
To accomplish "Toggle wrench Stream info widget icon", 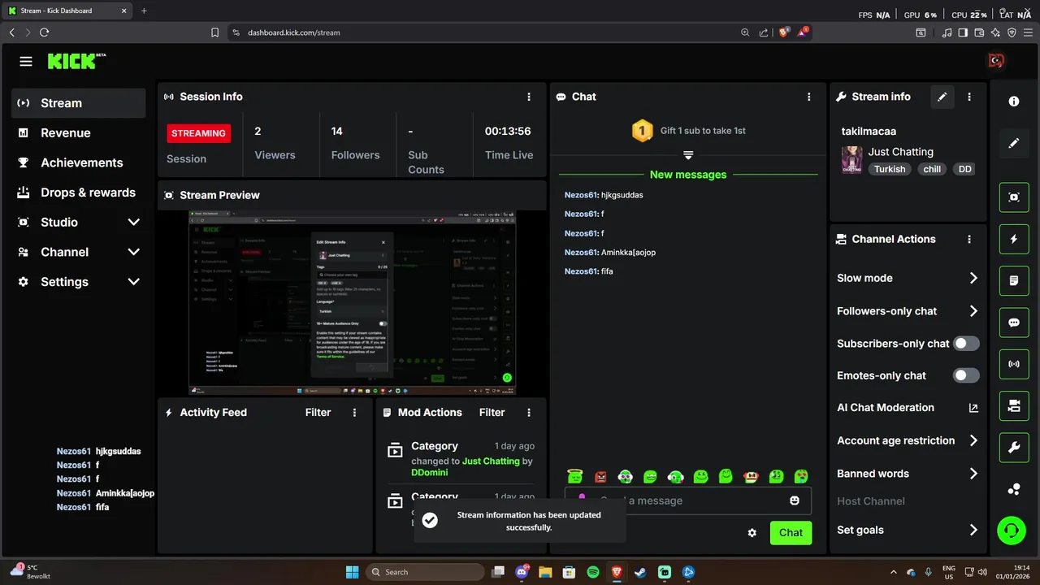I will pos(1014,448).
